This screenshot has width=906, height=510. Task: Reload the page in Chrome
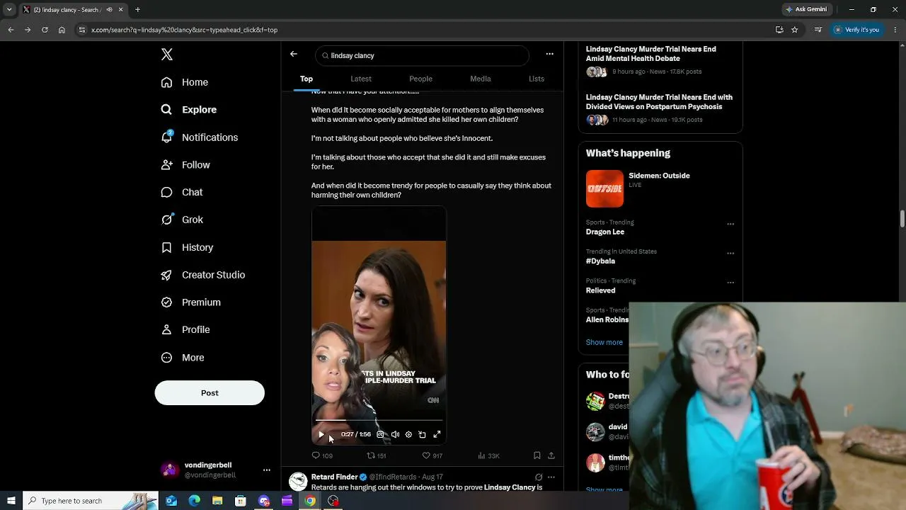(45, 30)
